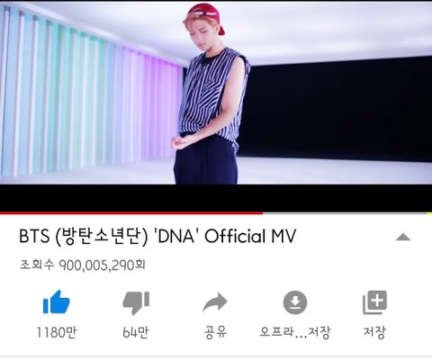This screenshot has height=361, width=432.
Task: Click the 1180만 like count label
Action: (x=57, y=332)
